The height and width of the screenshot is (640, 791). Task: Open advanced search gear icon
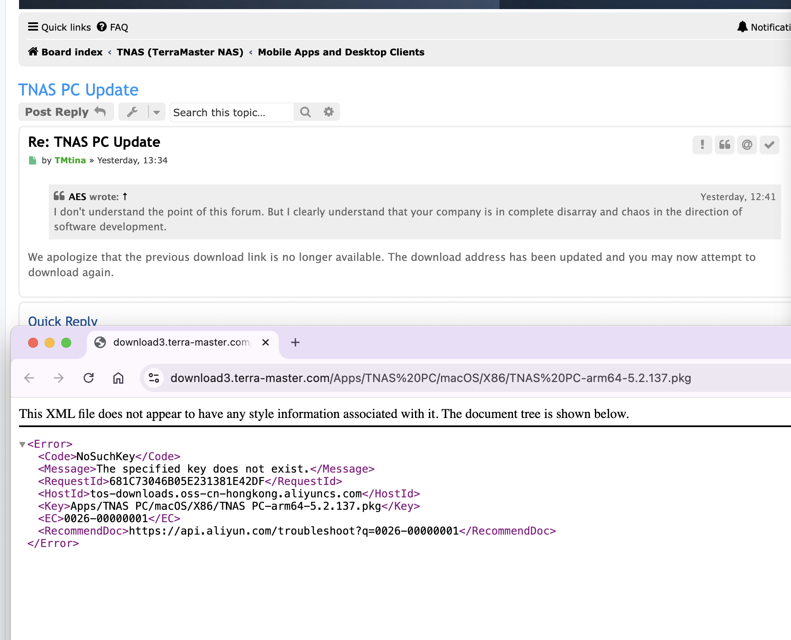point(328,112)
